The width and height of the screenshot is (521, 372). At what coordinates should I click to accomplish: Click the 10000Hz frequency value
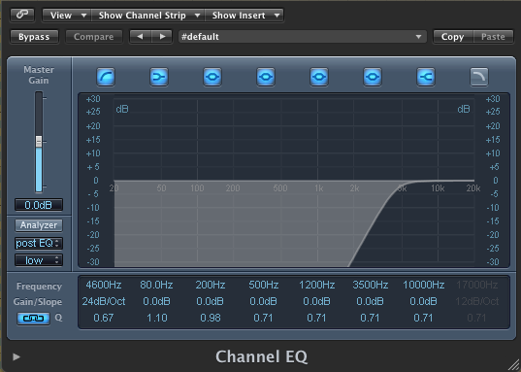[x=424, y=286]
